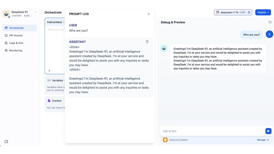Viewport: 274px width, 154px height.
Task: Restart the Debug & Preview conversation
Action: pyautogui.click(x=270, y=22)
